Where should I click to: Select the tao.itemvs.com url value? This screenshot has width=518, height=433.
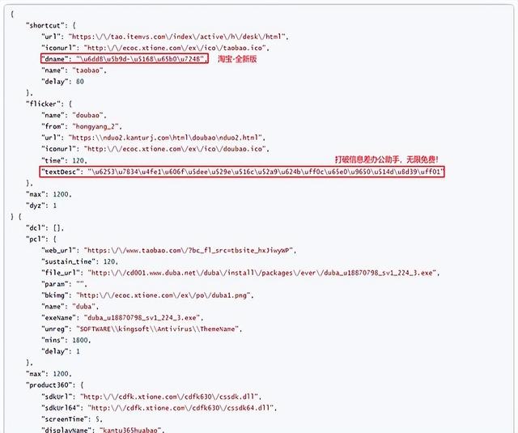tap(178, 36)
